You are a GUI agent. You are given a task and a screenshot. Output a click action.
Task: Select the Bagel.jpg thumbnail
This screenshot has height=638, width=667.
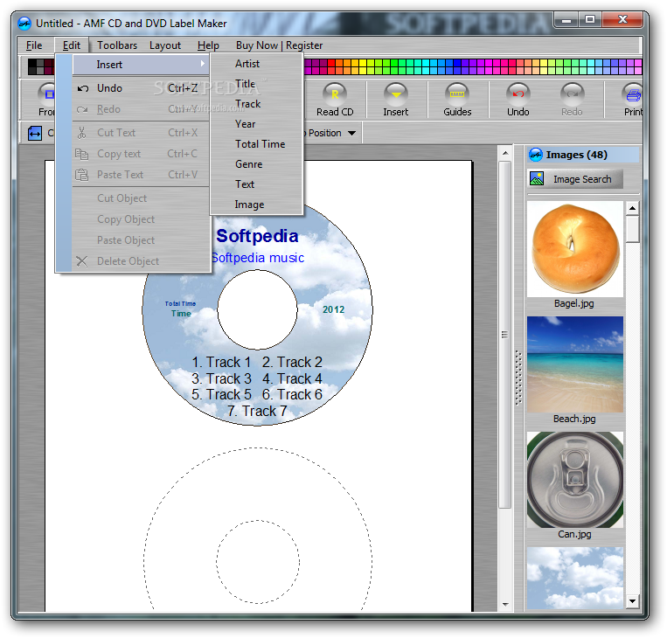coord(575,249)
